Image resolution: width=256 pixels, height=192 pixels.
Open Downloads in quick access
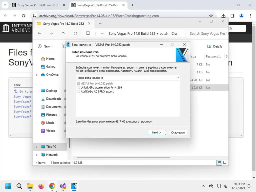tap(53, 99)
